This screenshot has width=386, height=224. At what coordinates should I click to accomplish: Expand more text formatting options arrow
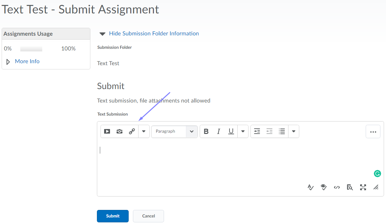tap(243, 131)
